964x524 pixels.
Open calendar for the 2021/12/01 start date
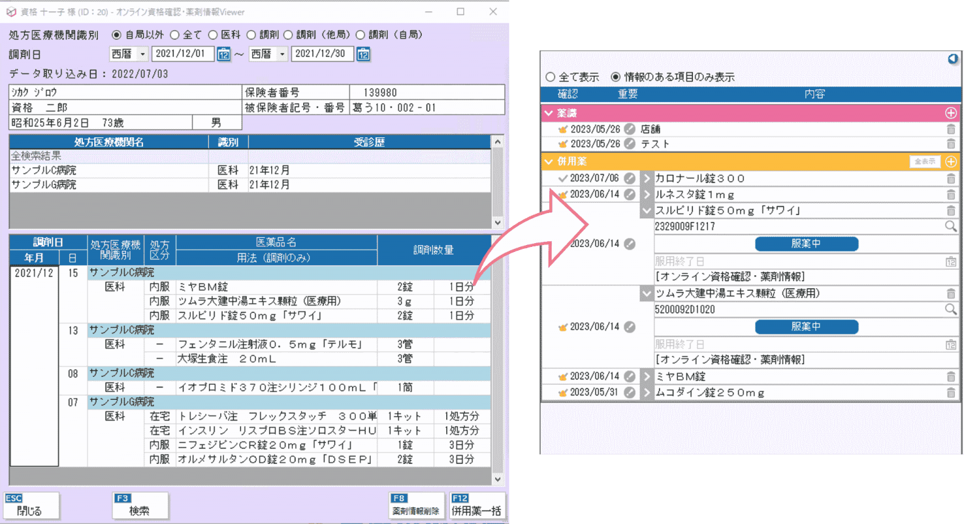point(223,54)
